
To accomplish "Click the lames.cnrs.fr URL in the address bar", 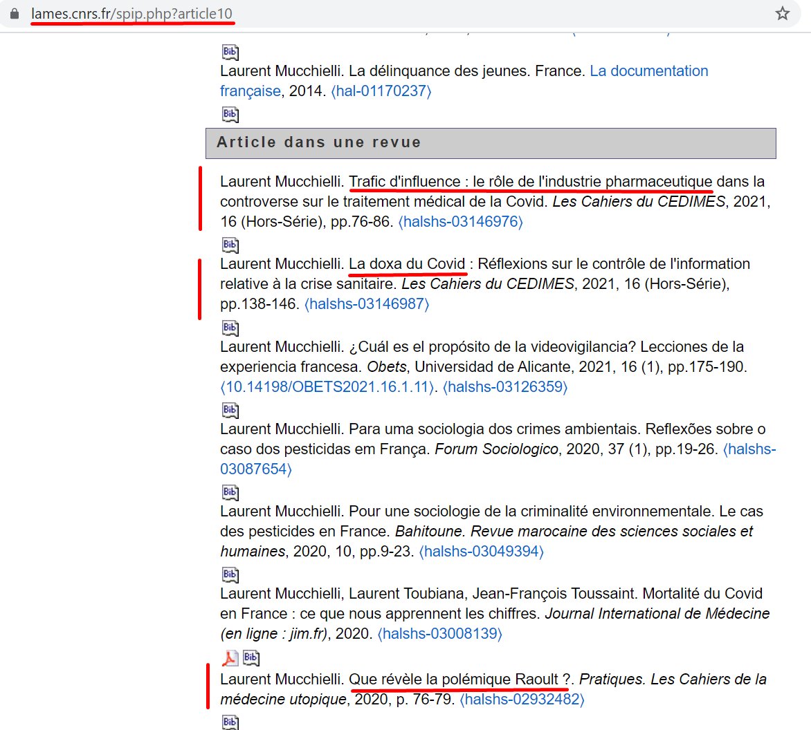I will [x=132, y=14].
